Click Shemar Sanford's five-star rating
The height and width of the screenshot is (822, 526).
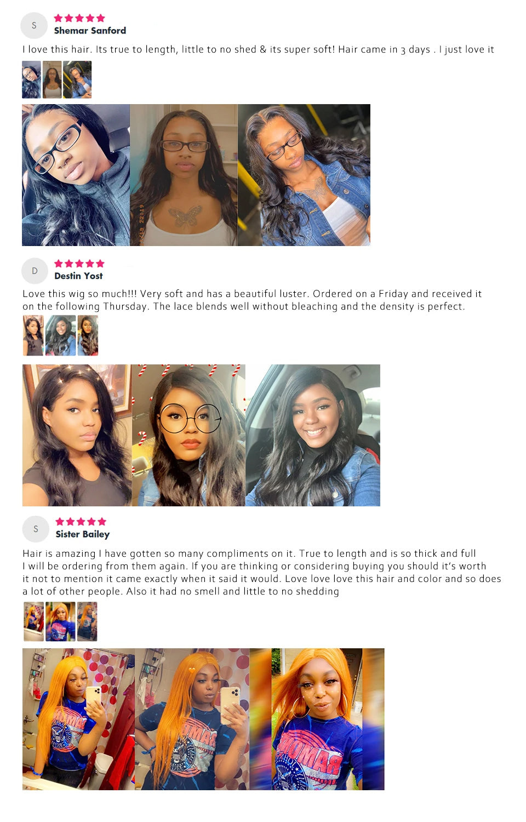click(x=79, y=18)
